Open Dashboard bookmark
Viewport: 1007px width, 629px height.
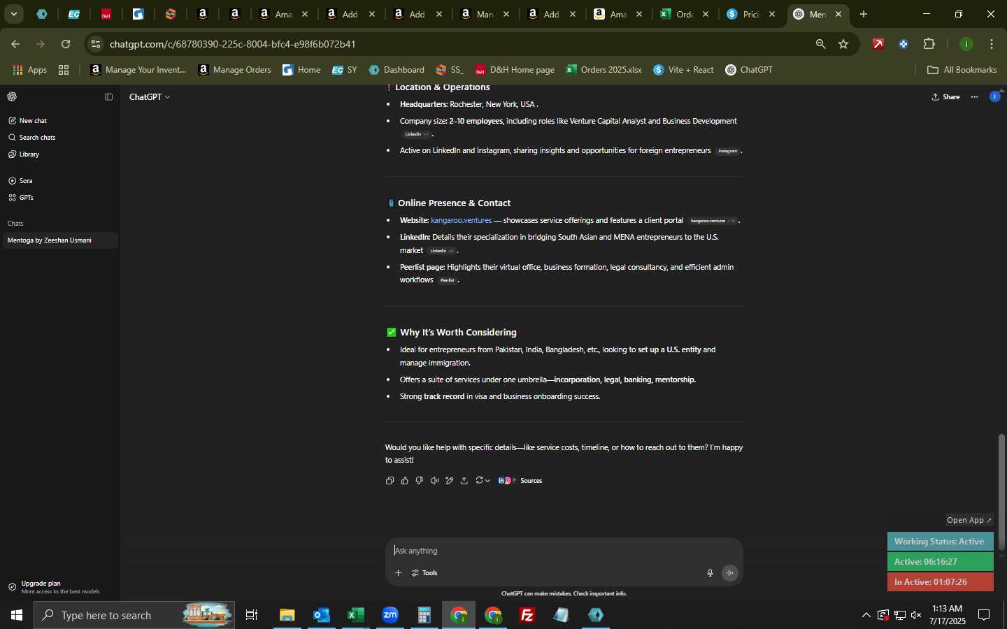(397, 70)
